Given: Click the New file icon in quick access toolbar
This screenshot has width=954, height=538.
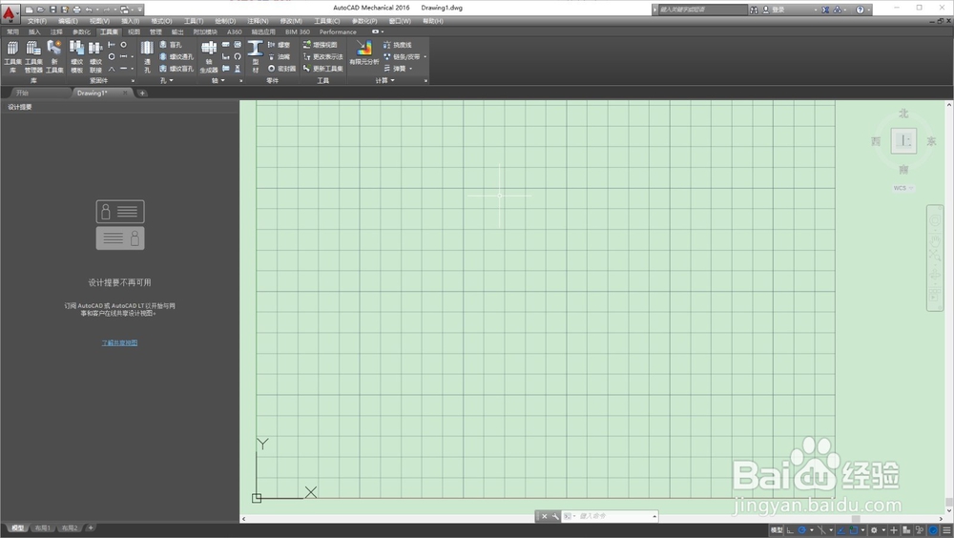Looking at the screenshot, I should [29, 10].
